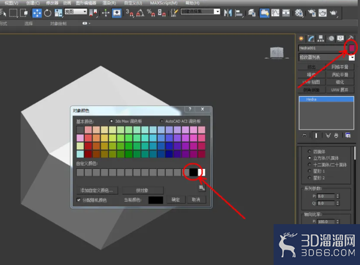The width and height of the screenshot is (360, 265).
Task: Open the view coordinate system dropdown
Action: (x=76, y=12)
